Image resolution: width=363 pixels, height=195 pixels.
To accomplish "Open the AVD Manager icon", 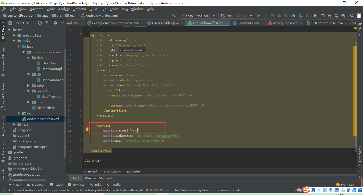I will [336, 16].
